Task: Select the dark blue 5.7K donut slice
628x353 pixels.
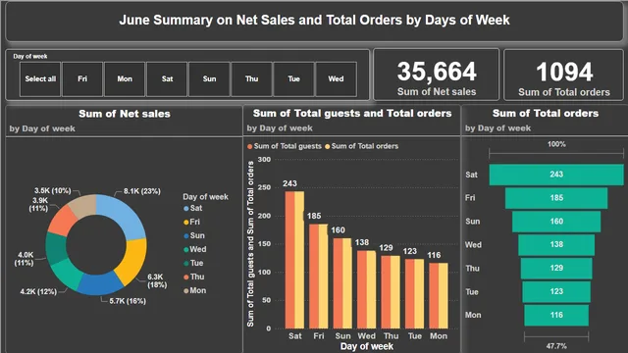Action: [x=99, y=284]
